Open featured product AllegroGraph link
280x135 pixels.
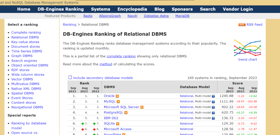coord(110,16)
